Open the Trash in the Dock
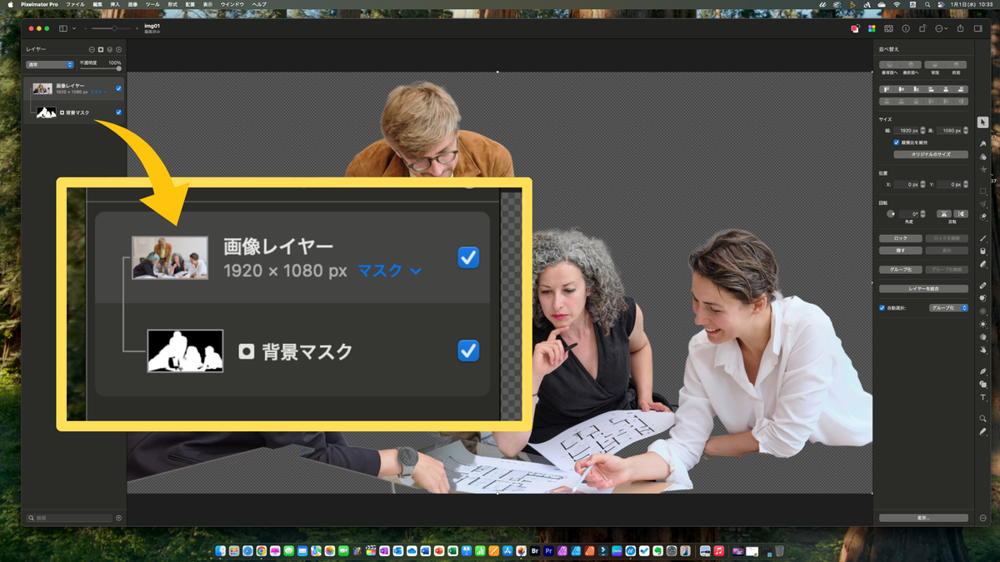Screen dimensions: 1000x562 point(779,551)
